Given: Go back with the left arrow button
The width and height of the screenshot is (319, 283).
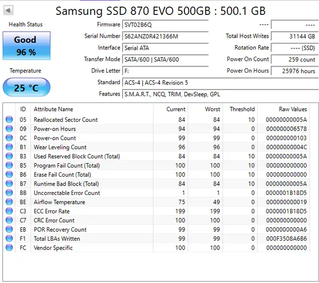Looking at the screenshot, I should (8, 10).
